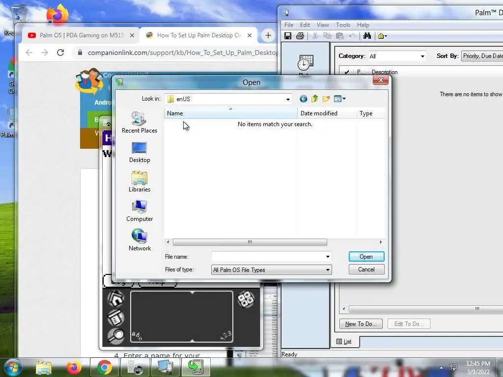Click the horizontal scrollbar in file list
Image resolution: width=503 pixels, height=377 pixels.
[250, 242]
